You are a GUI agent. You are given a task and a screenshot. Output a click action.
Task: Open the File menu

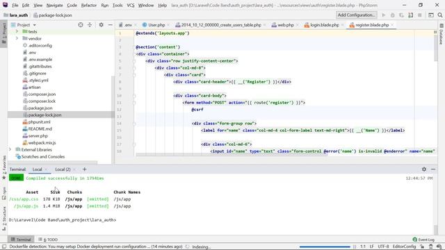(15, 5)
